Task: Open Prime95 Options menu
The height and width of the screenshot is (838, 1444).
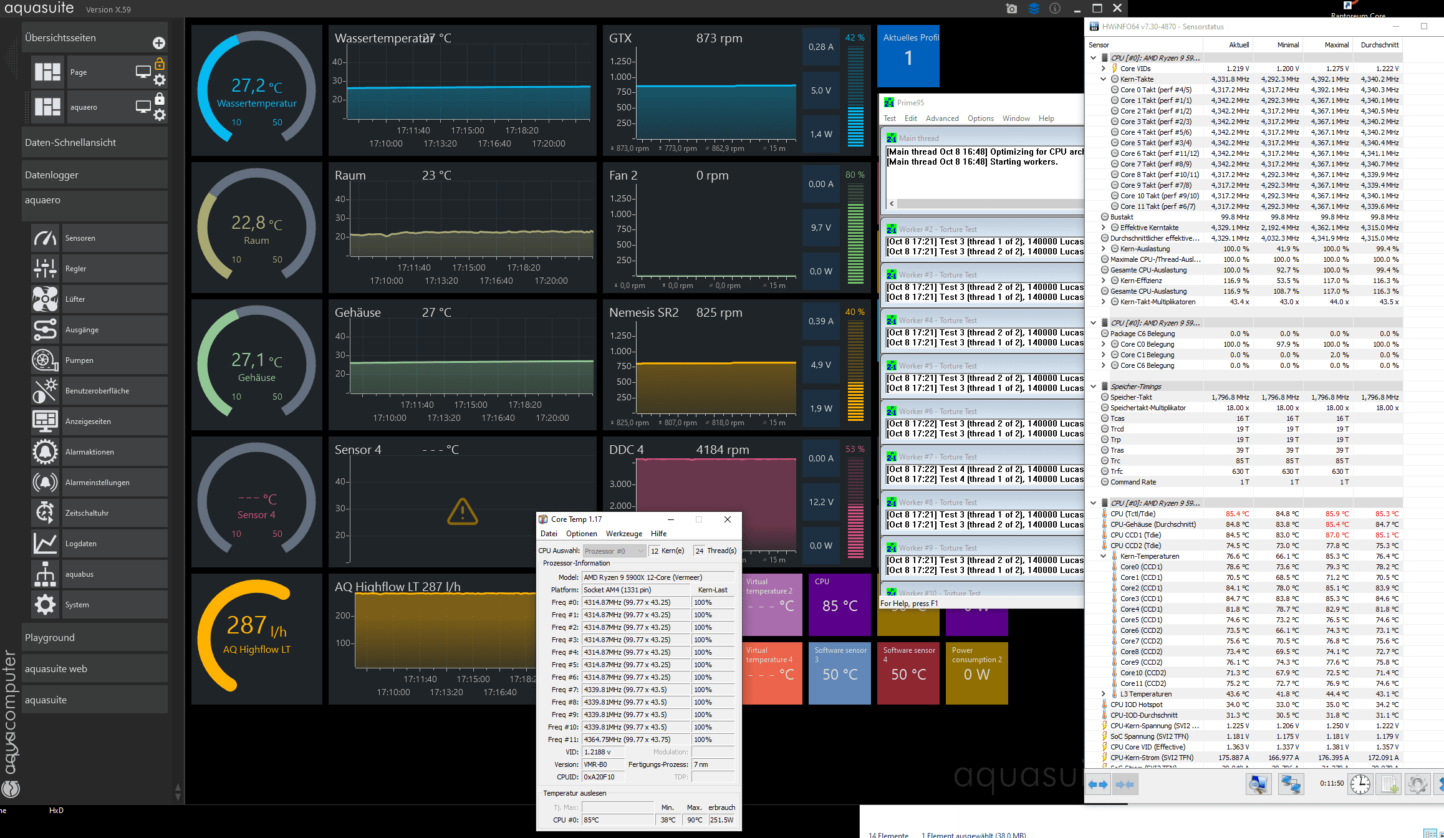Action: coord(981,118)
